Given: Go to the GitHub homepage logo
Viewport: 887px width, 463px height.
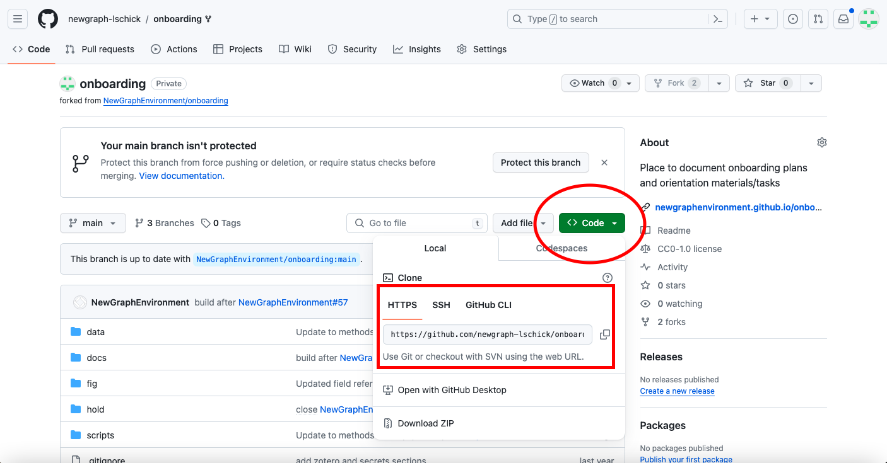Looking at the screenshot, I should pyautogui.click(x=48, y=19).
